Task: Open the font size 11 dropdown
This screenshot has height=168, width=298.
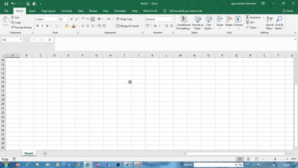Action: tap(67, 19)
